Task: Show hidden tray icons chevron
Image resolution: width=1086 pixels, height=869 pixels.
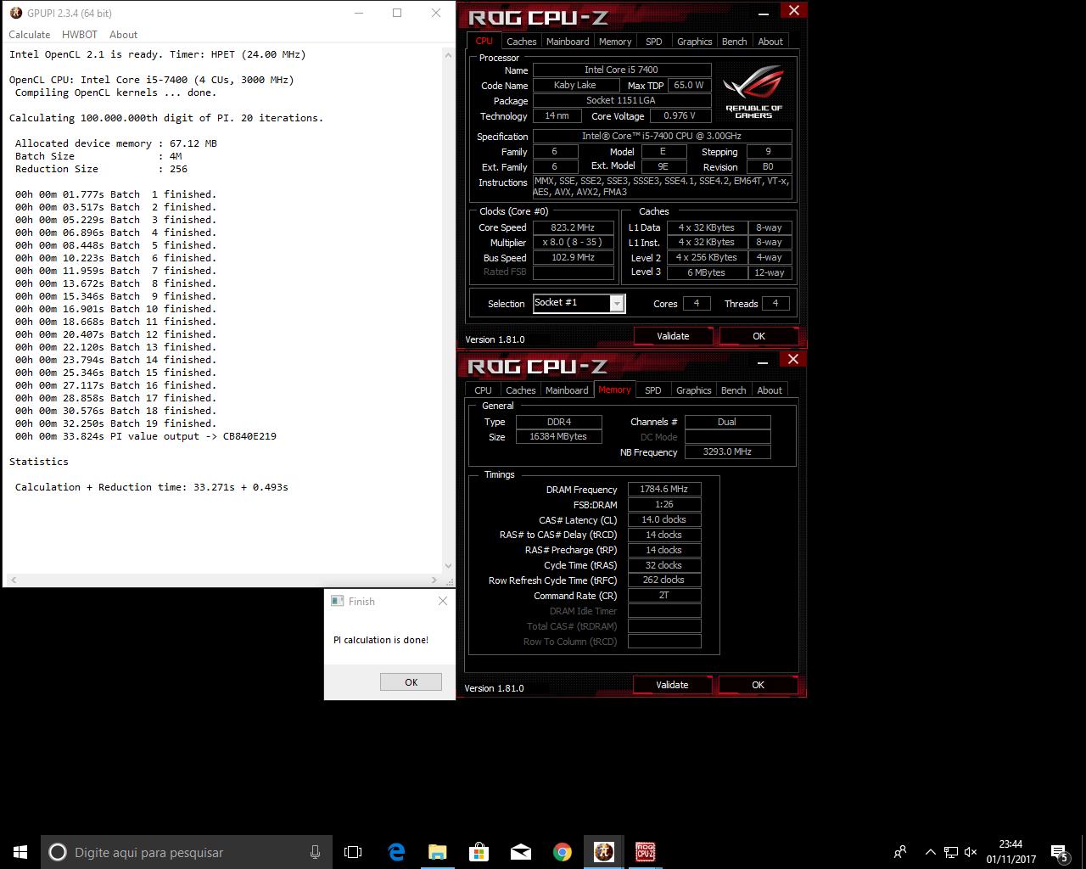Action: click(930, 852)
